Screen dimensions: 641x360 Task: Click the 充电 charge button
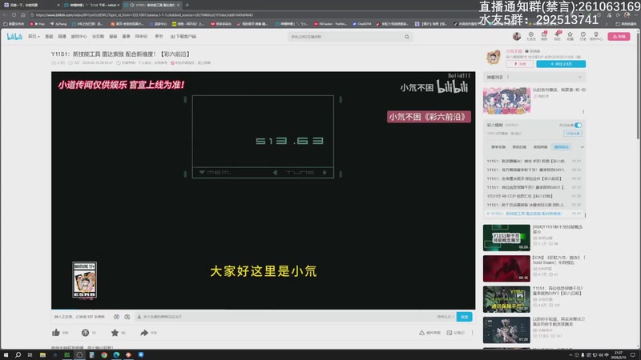click(x=519, y=64)
